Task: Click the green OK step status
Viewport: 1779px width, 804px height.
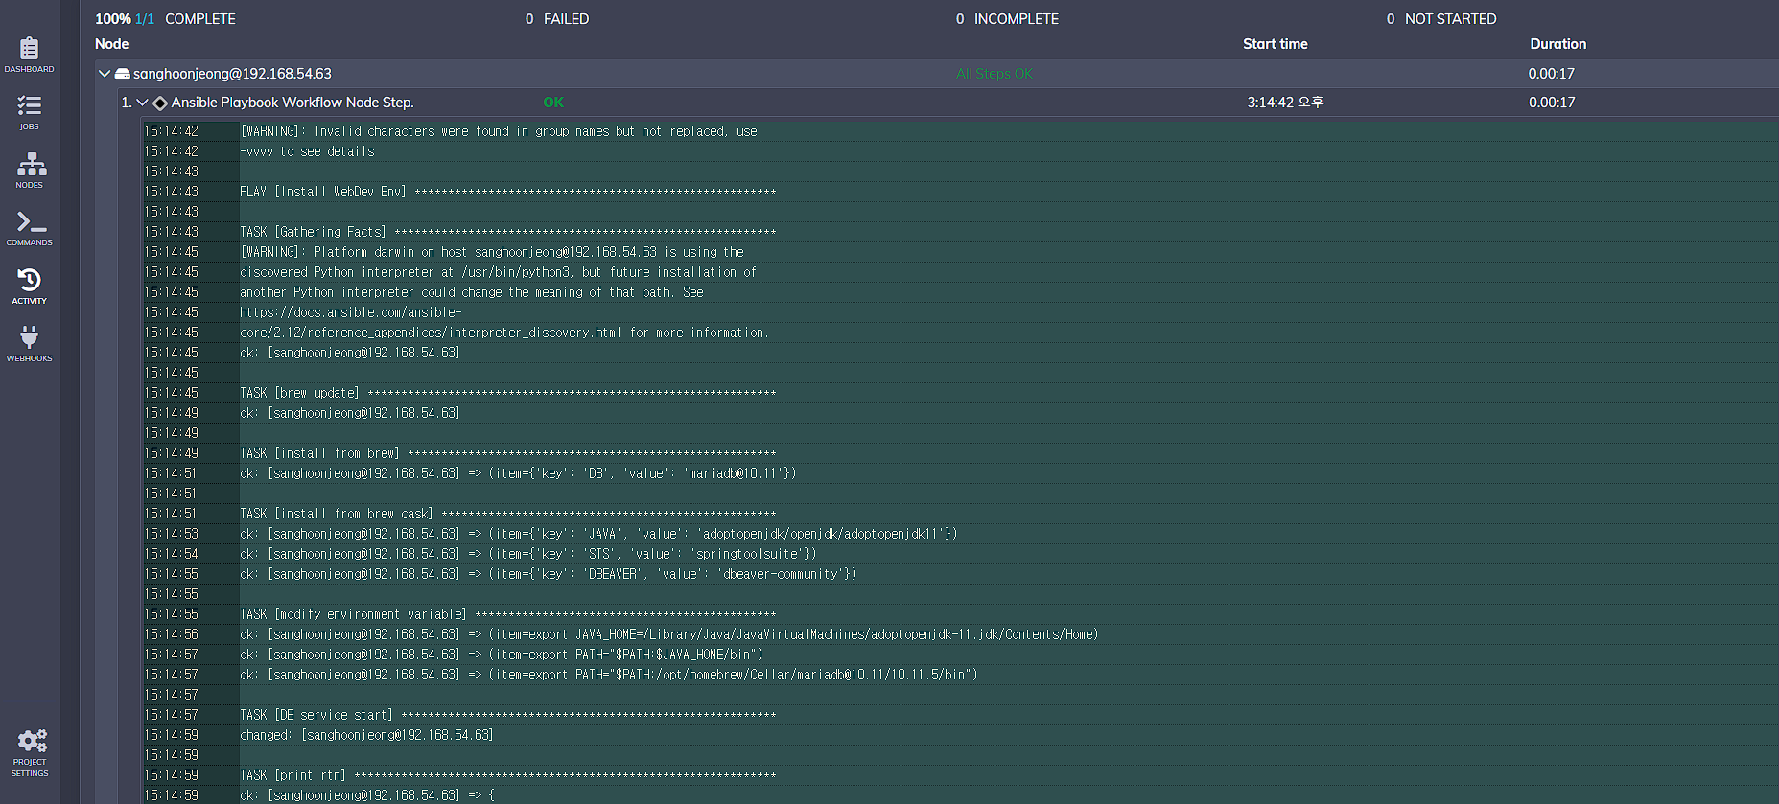Action: (553, 103)
